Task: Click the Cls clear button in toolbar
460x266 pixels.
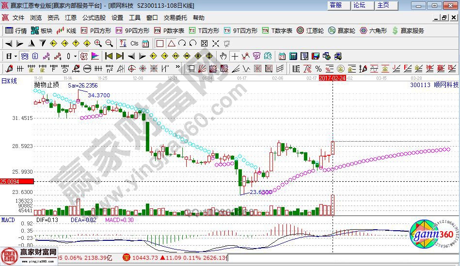Action: pos(134,43)
